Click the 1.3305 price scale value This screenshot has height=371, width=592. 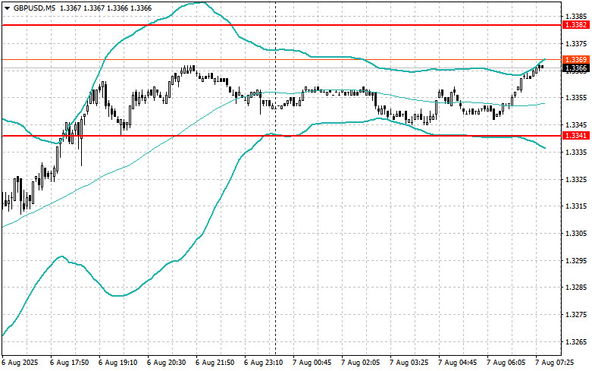coord(576,234)
